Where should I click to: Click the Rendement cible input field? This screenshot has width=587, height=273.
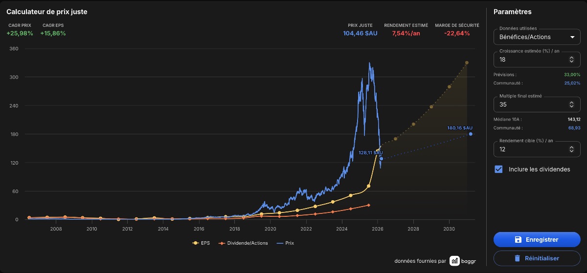537,149
